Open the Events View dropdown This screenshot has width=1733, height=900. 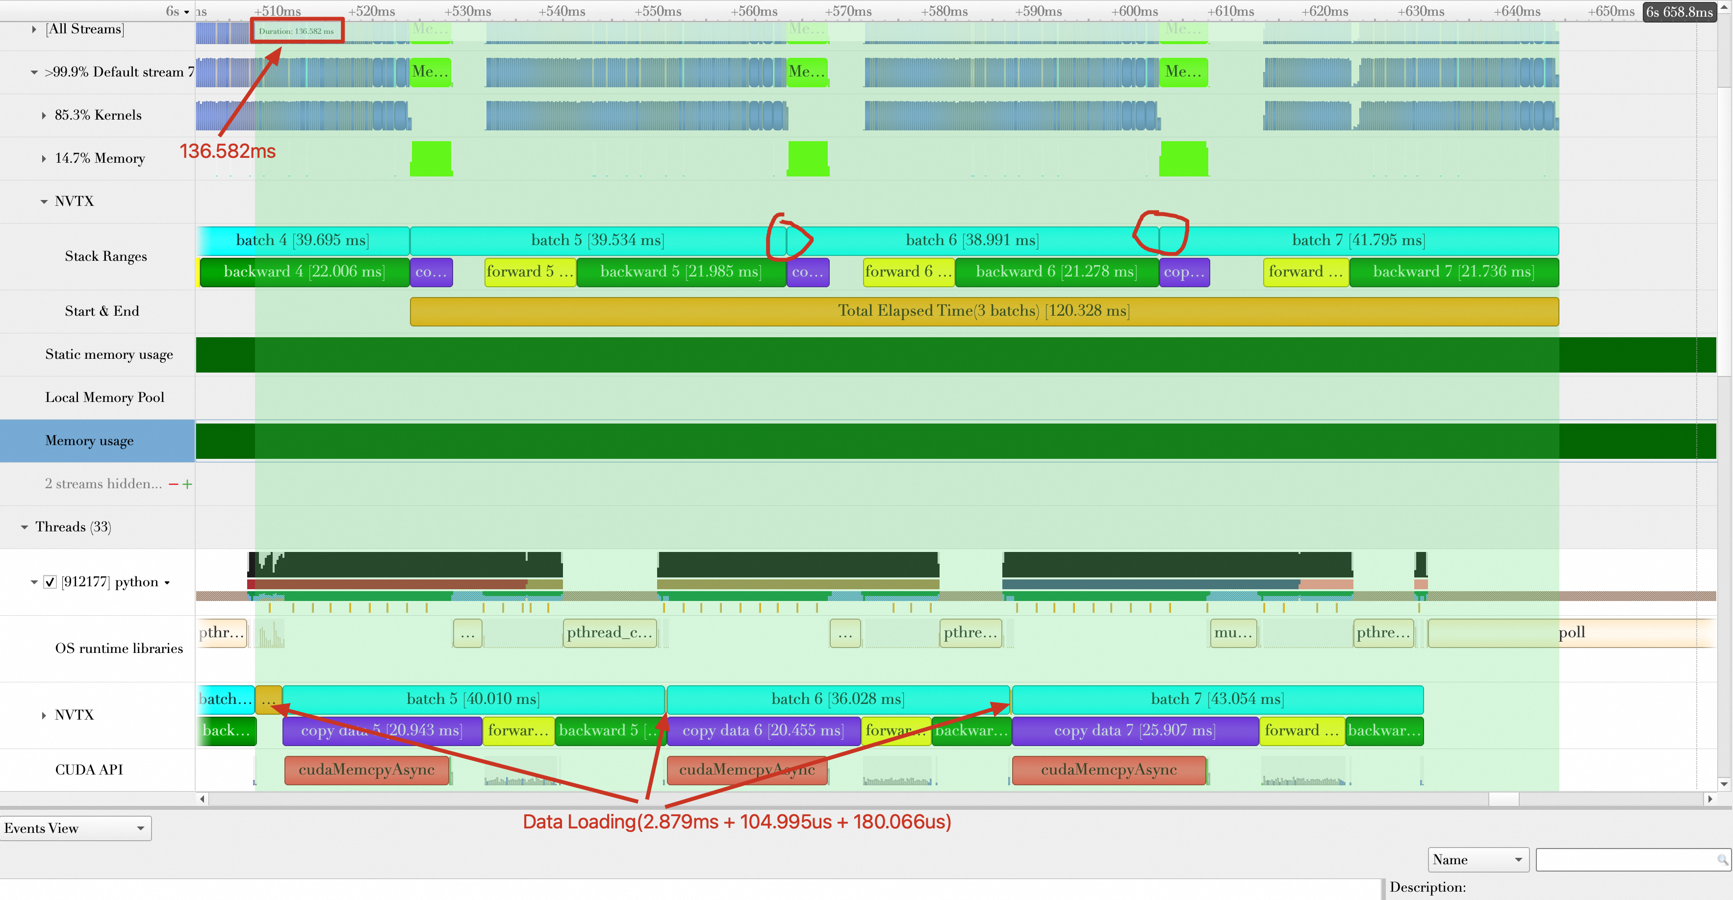[x=76, y=829]
